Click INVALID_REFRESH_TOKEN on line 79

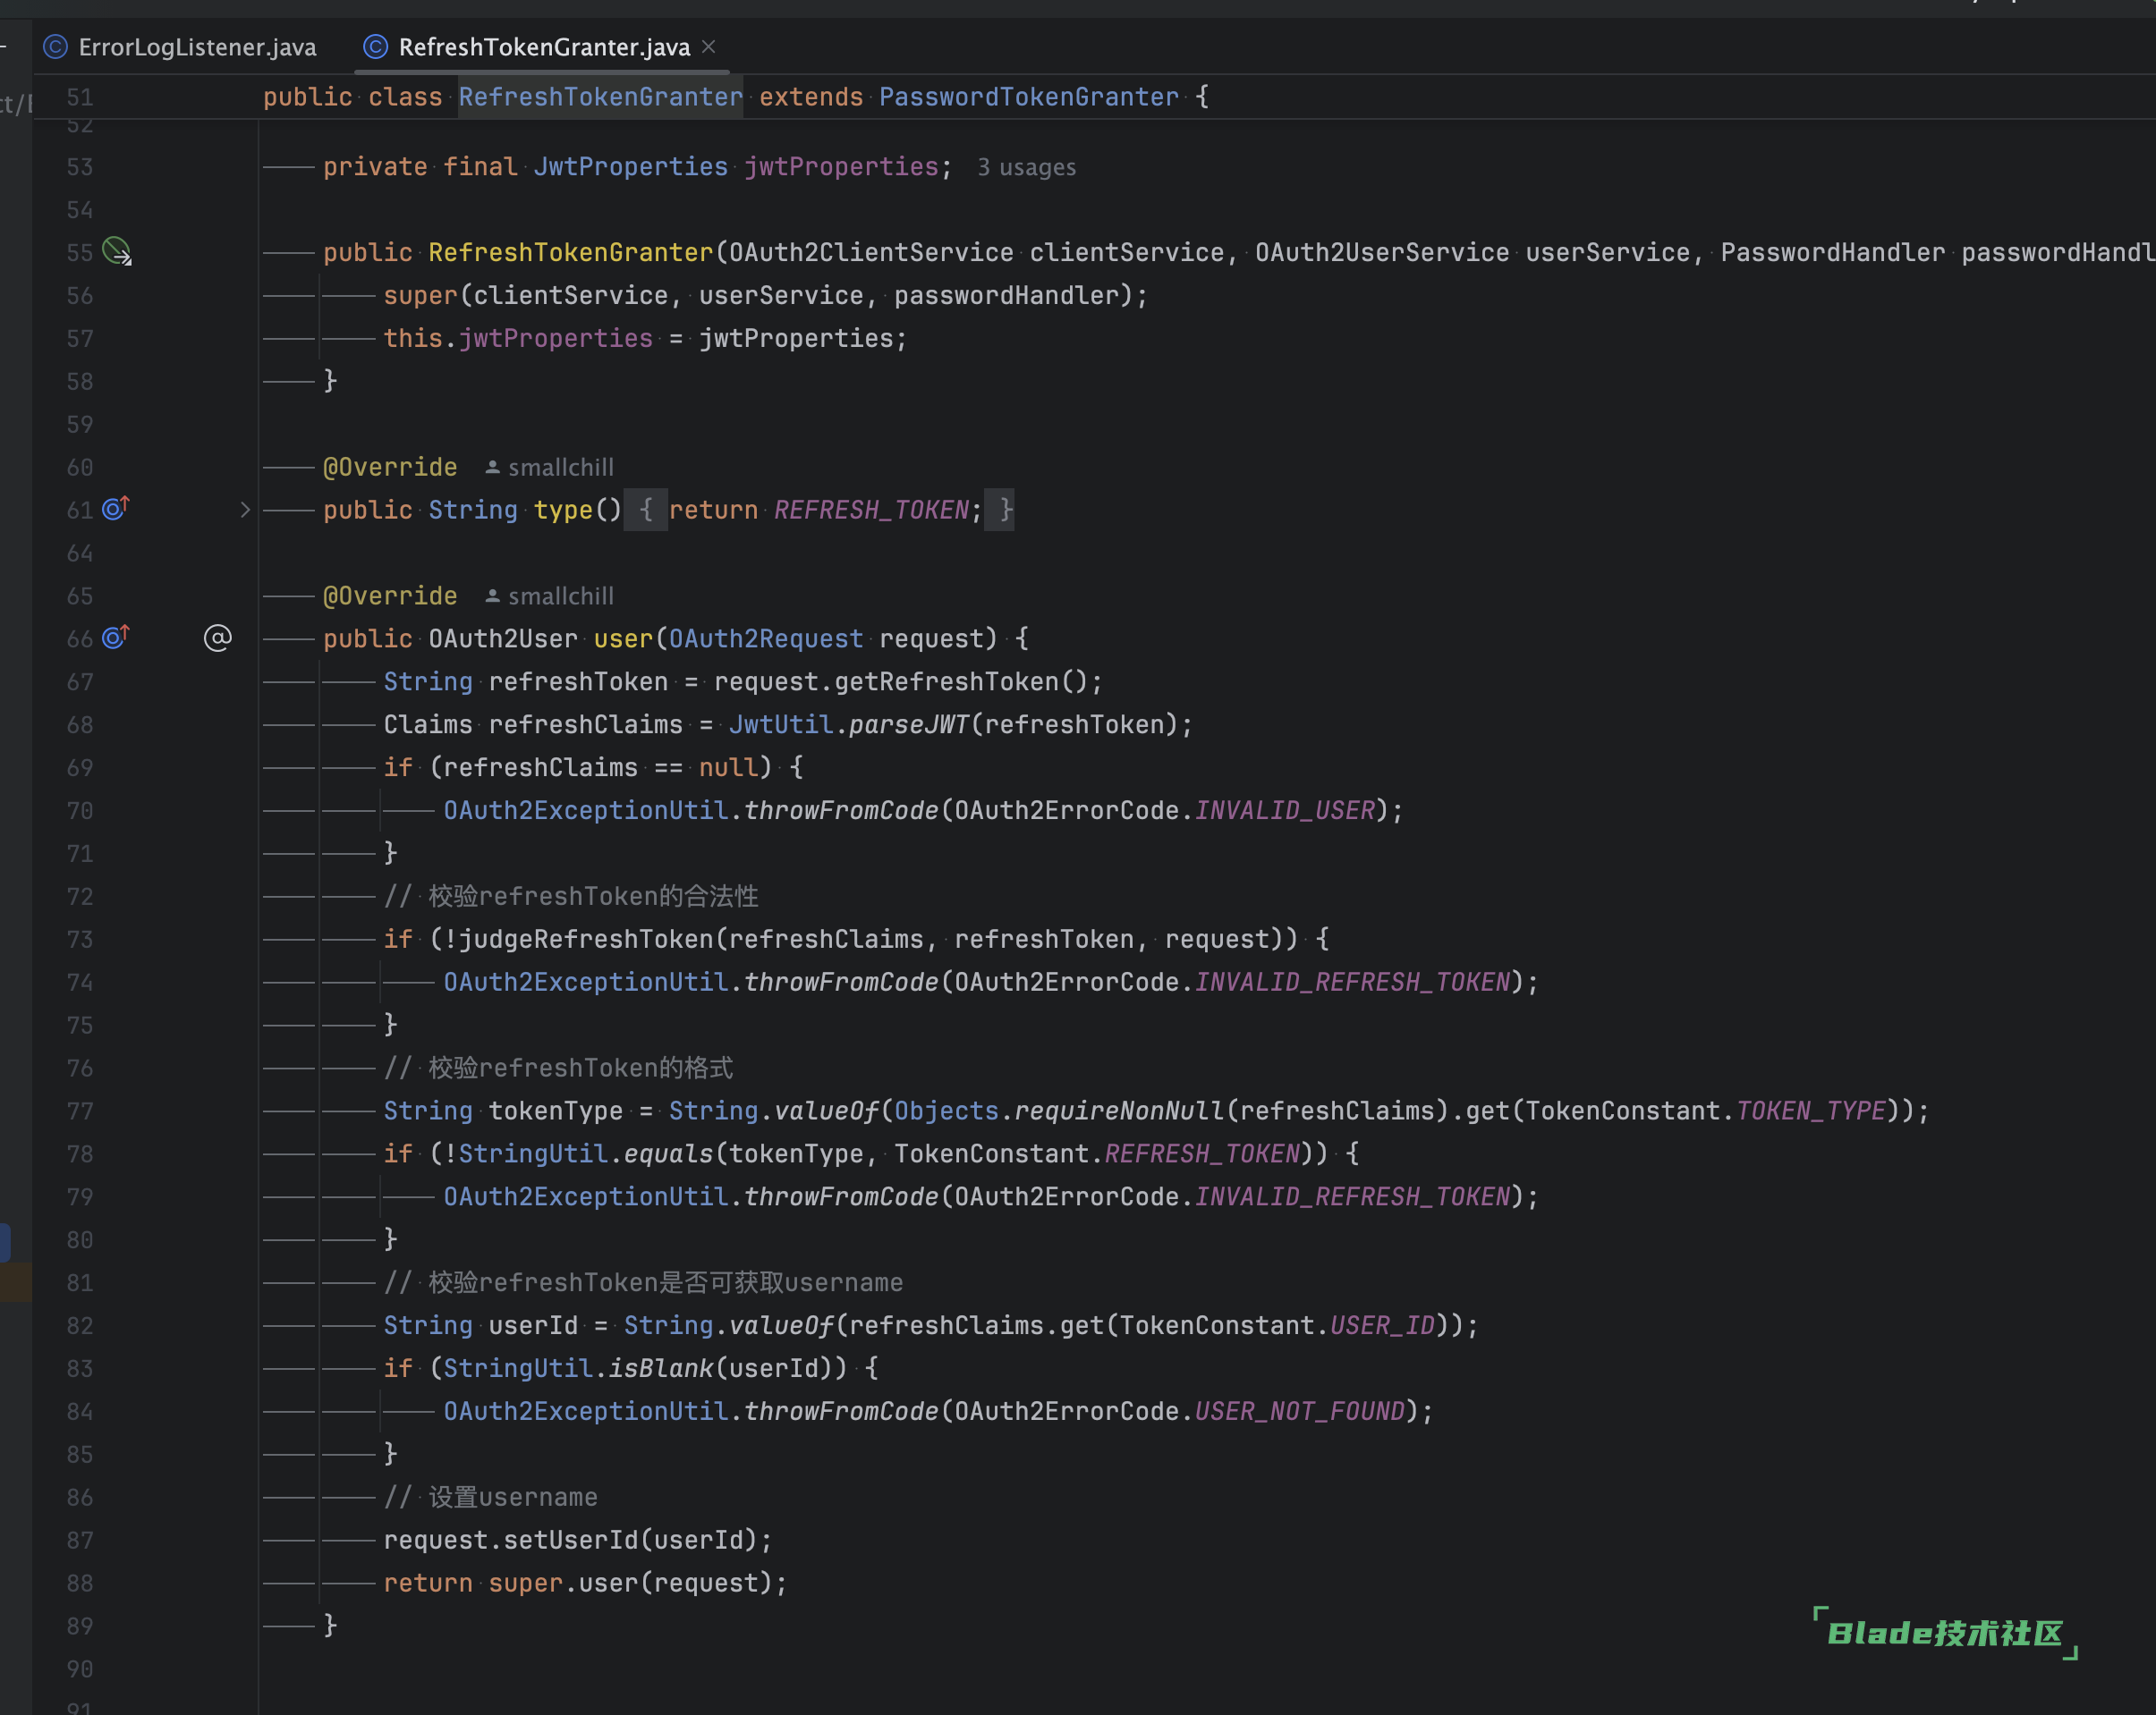1353,1197
